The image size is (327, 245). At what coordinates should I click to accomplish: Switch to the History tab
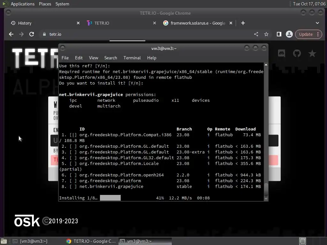pos(45,23)
